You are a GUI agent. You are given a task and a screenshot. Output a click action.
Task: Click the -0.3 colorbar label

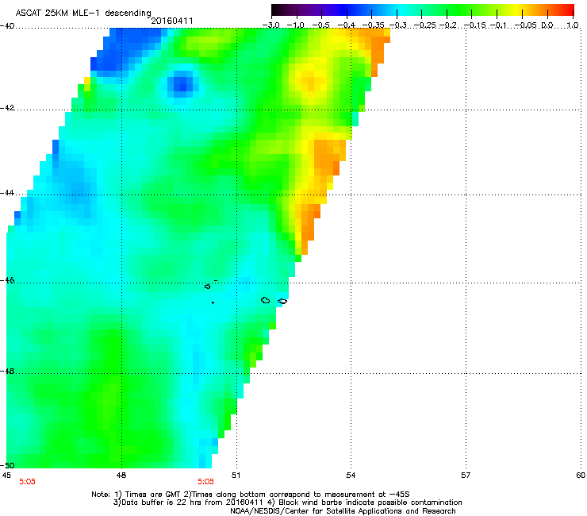[398, 25]
